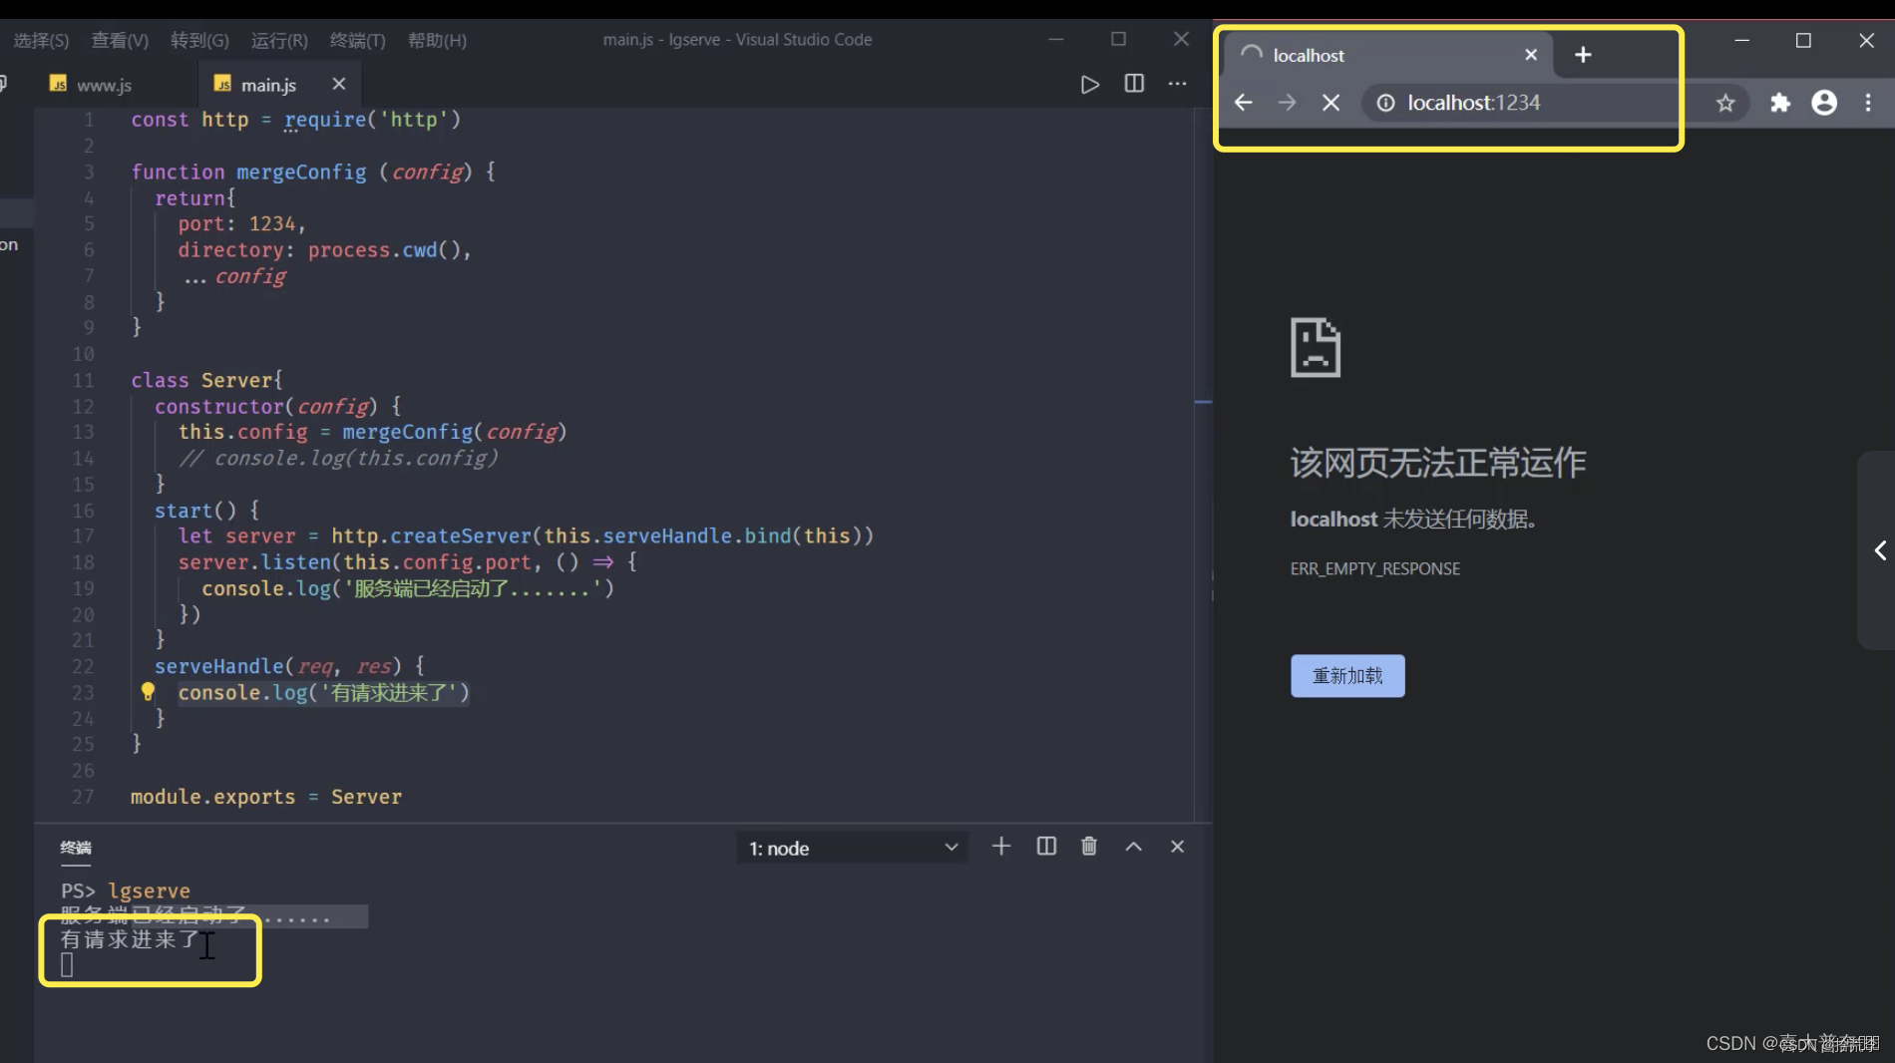Open the 转到(G) menu

point(199,40)
